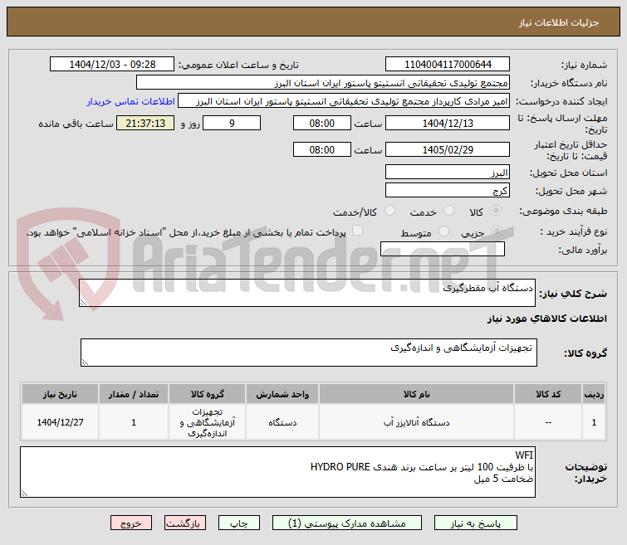Click the بازگشت back button
The image size is (627, 545).
click(x=184, y=523)
